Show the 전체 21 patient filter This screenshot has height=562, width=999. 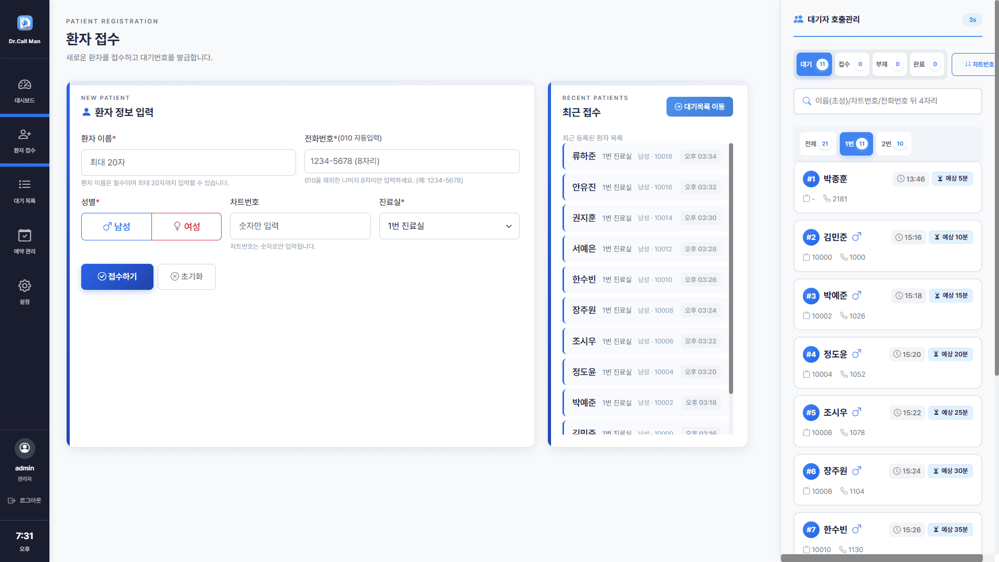click(816, 144)
